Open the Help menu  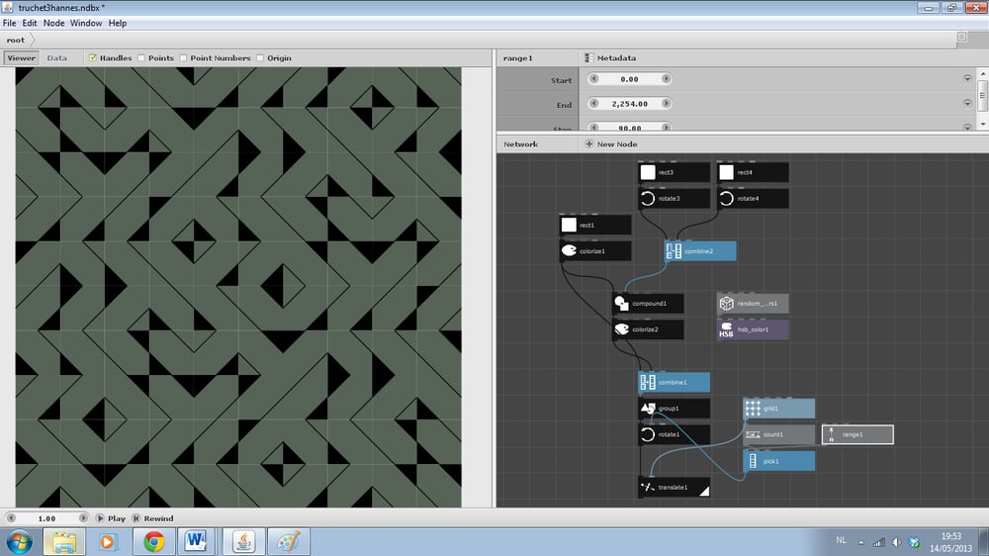[118, 23]
